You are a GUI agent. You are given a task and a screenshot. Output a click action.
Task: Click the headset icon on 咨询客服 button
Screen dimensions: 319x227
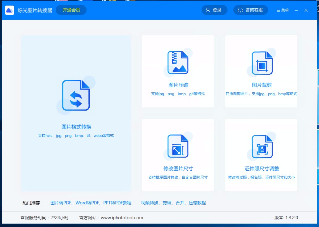(x=240, y=10)
